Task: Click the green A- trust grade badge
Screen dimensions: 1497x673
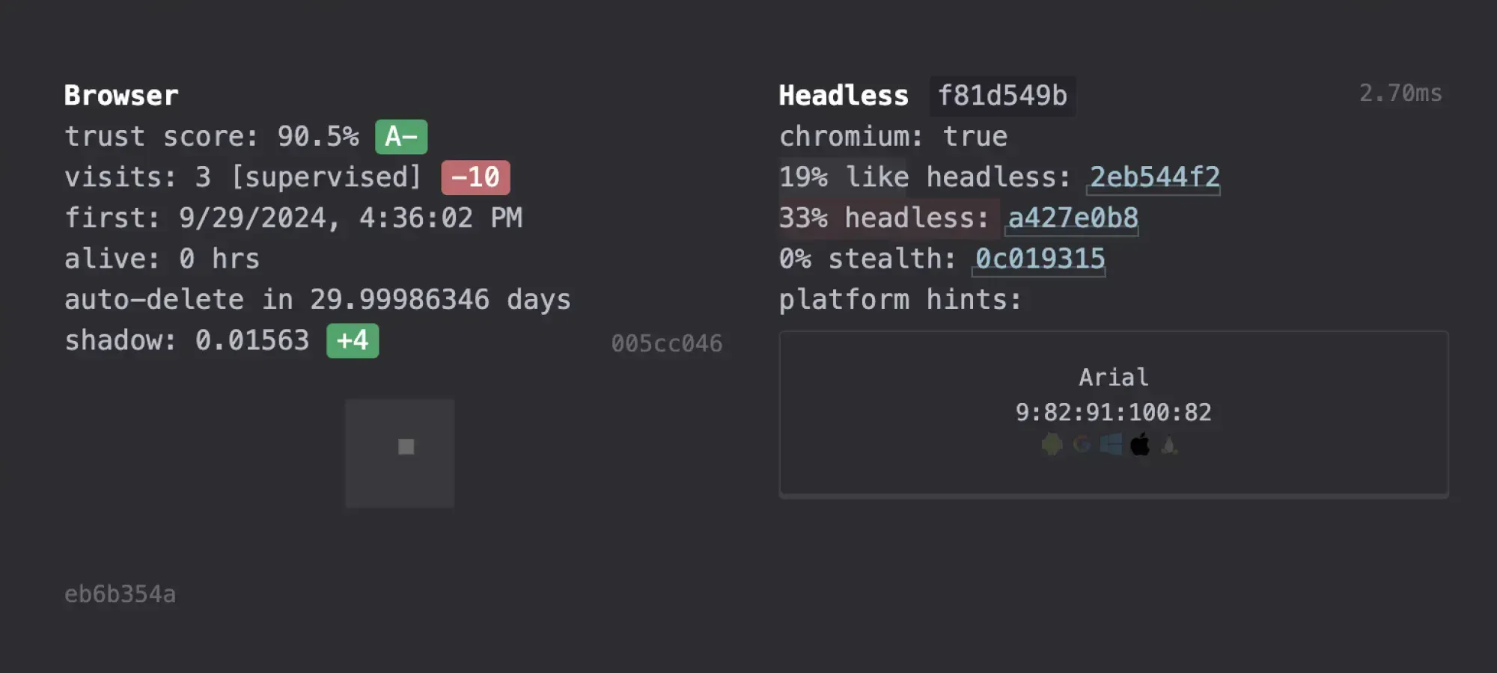Action: coord(400,136)
